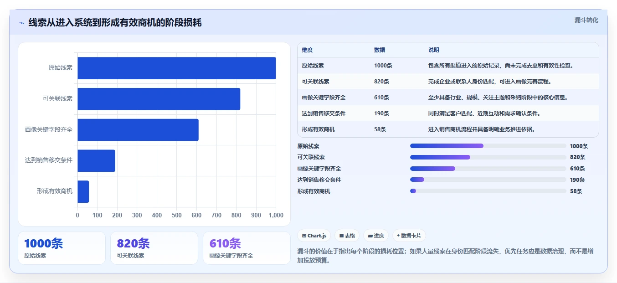
Task: Click the description starting 同时满足客户匹配
Action: tap(484, 113)
